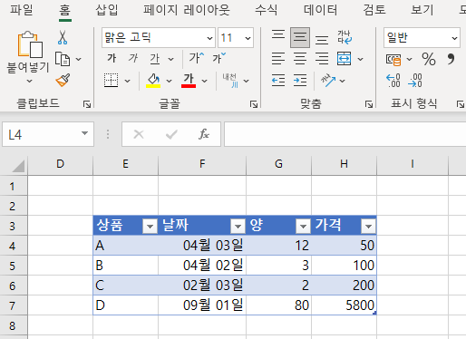Image resolution: width=466 pixels, height=339 pixels.
Task: Apply yellow fill color bucket
Action: (x=153, y=81)
